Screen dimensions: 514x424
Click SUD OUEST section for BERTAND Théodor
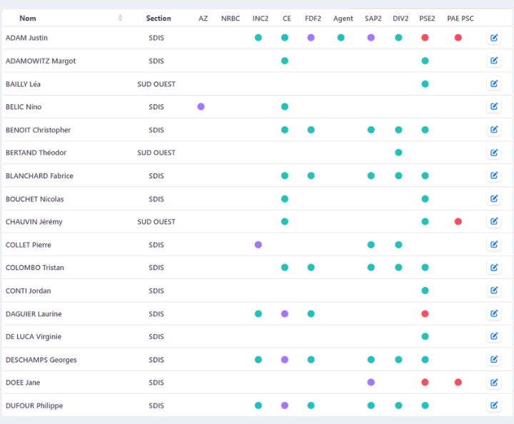click(x=156, y=153)
